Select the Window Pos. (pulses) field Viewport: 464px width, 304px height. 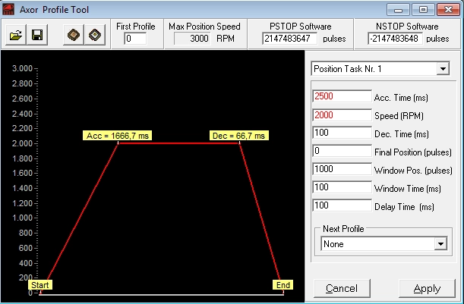(x=342, y=169)
